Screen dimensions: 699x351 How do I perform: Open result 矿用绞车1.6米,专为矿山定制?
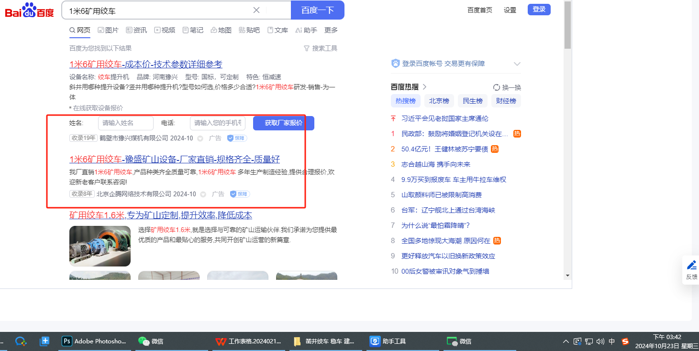coord(161,215)
